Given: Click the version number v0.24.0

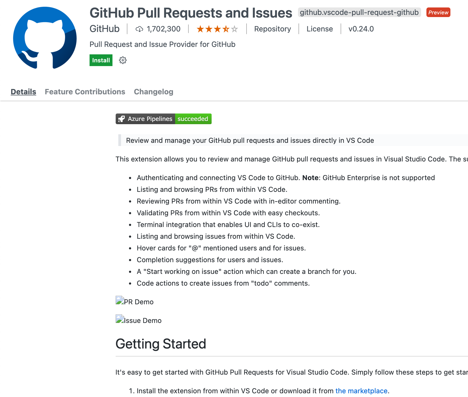Looking at the screenshot, I should click(361, 29).
